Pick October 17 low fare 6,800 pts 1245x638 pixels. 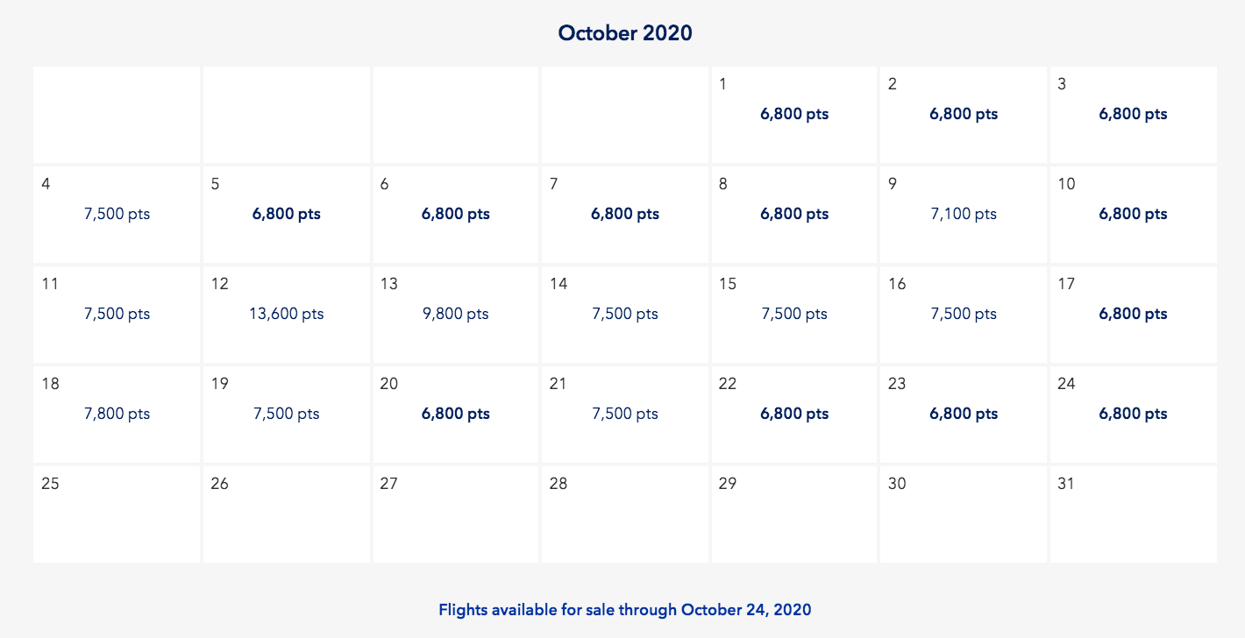pos(1133,314)
